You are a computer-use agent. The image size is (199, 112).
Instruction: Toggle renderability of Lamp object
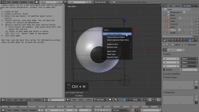[x=197, y=27]
